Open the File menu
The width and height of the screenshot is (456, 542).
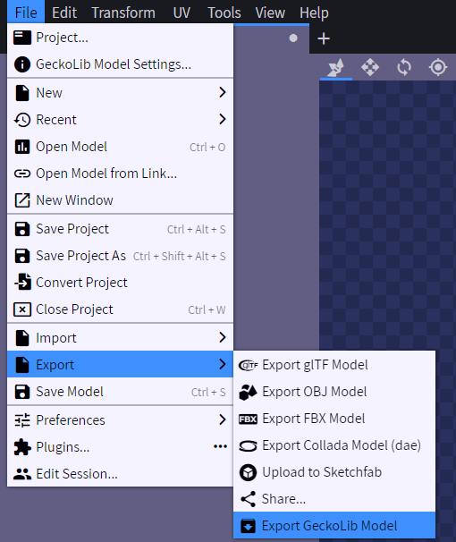coord(26,13)
